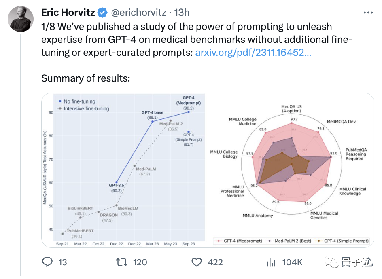This screenshot has width=382, height=279.
Task: Click the 120 retweet count
Action: click(140, 262)
